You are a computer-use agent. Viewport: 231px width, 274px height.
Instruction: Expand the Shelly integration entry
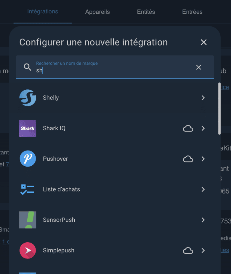pos(203,98)
